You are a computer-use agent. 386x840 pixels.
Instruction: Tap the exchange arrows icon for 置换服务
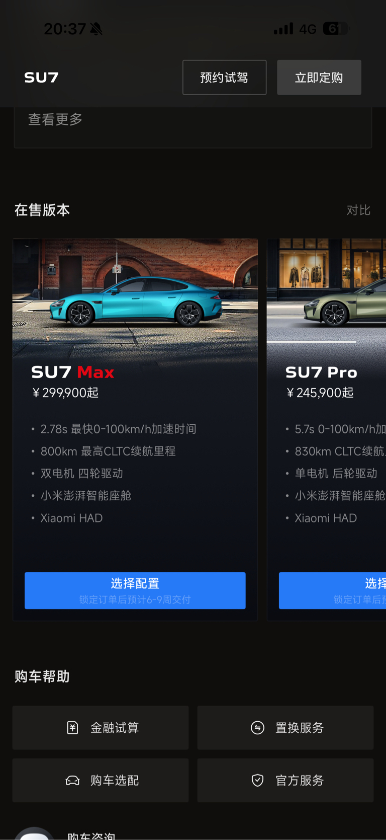257,728
